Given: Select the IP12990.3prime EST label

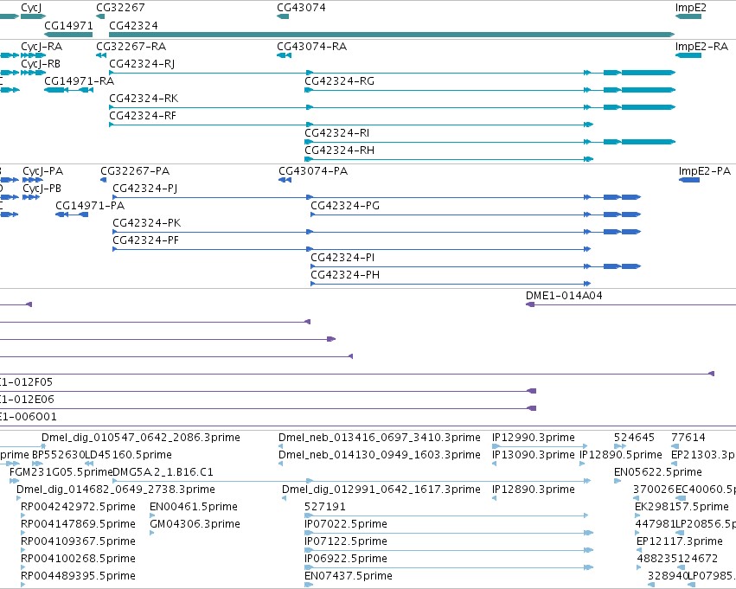Looking at the screenshot, I should [x=534, y=438].
